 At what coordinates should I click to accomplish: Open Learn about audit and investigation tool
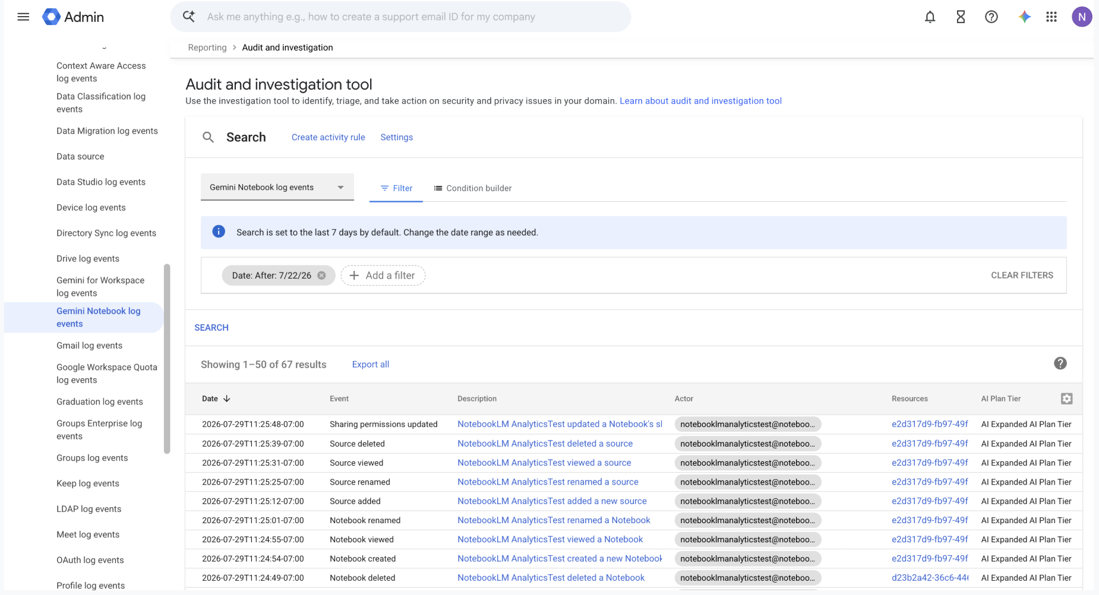tap(700, 101)
